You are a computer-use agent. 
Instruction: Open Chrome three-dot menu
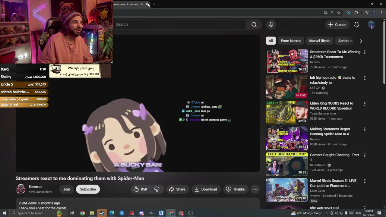(381, 13)
